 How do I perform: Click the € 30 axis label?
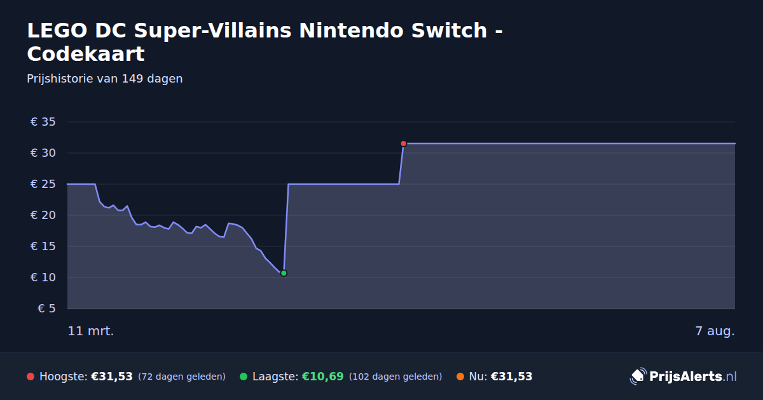[x=43, y=153]
